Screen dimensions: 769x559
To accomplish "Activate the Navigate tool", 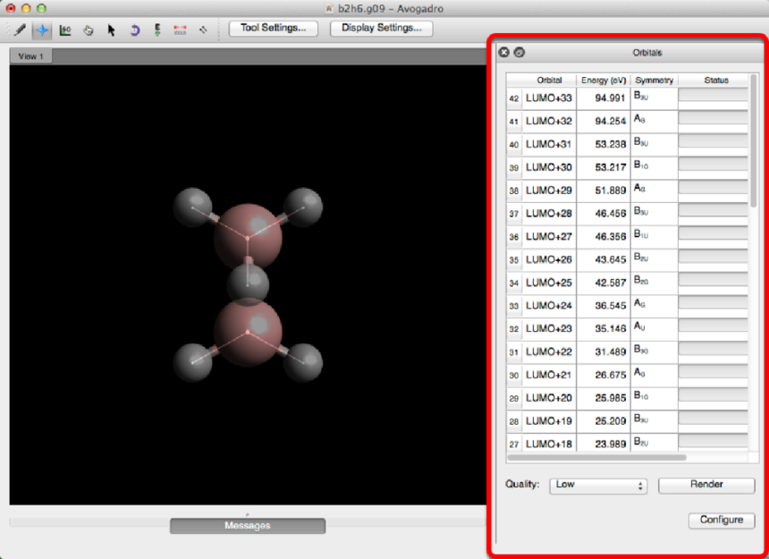I will click(x=42, y=30).
